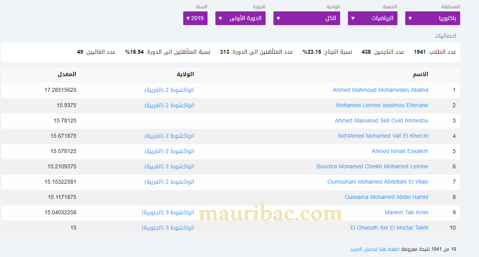Click El Ghaouth Sid El Moctar Taleb

click(389, 228)
